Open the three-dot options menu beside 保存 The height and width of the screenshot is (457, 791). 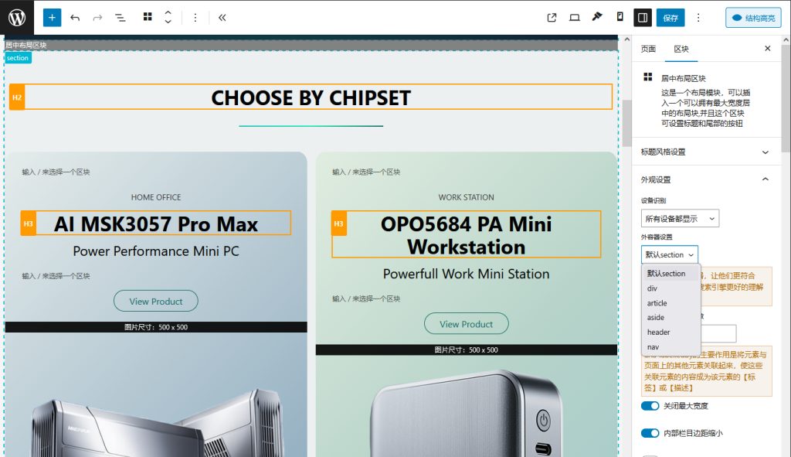point(698,17)
